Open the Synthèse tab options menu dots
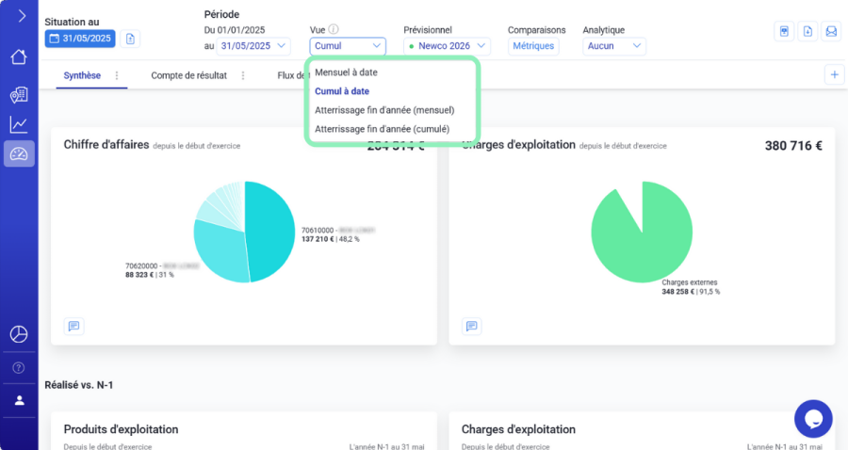 click(117, 75)
